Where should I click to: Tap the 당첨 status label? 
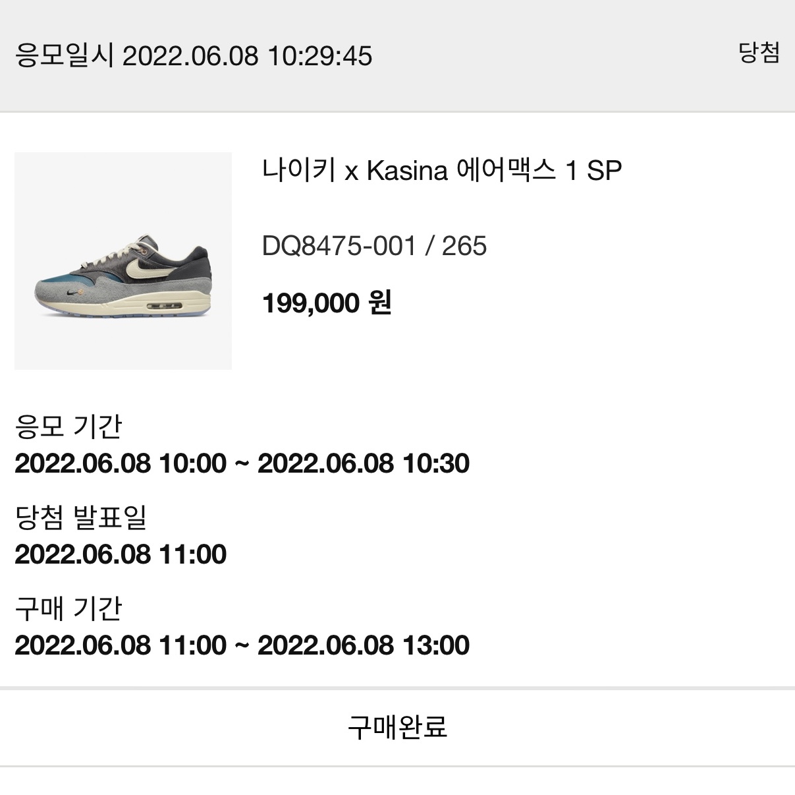tap(759, 53)
